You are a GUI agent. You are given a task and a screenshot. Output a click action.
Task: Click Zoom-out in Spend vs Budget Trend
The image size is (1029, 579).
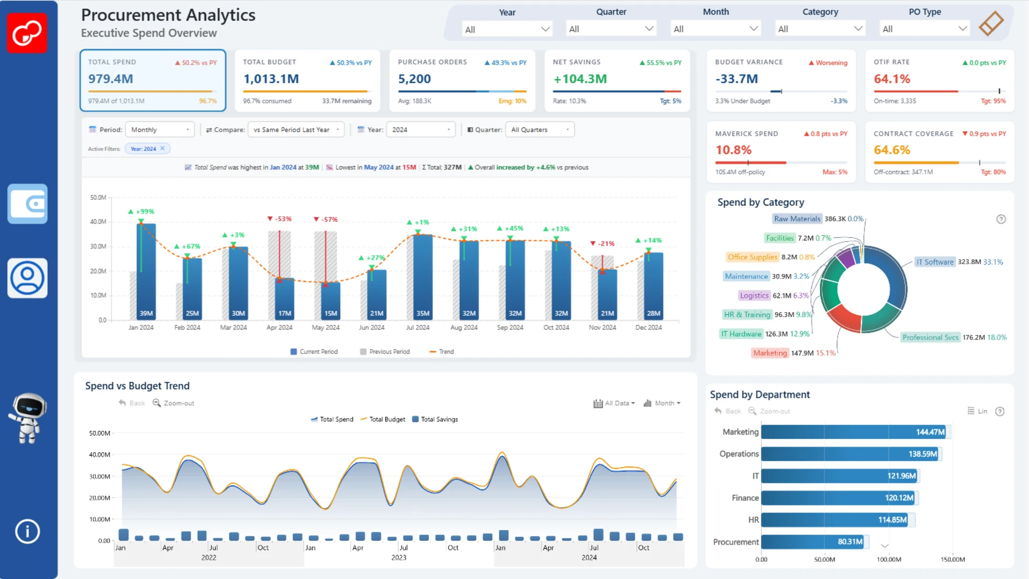[173, 403]
